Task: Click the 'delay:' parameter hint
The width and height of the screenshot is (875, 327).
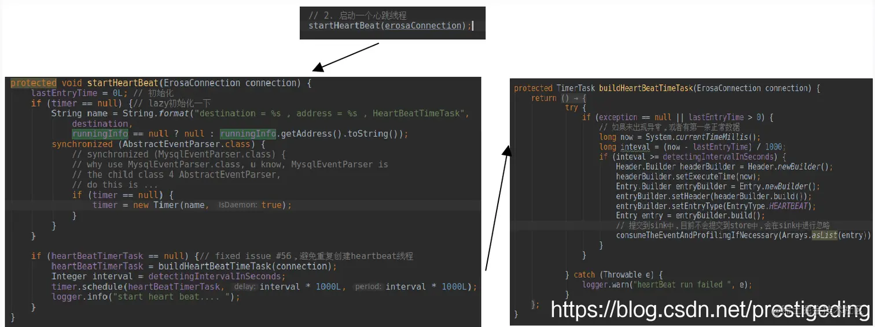Action: [245, 287]
